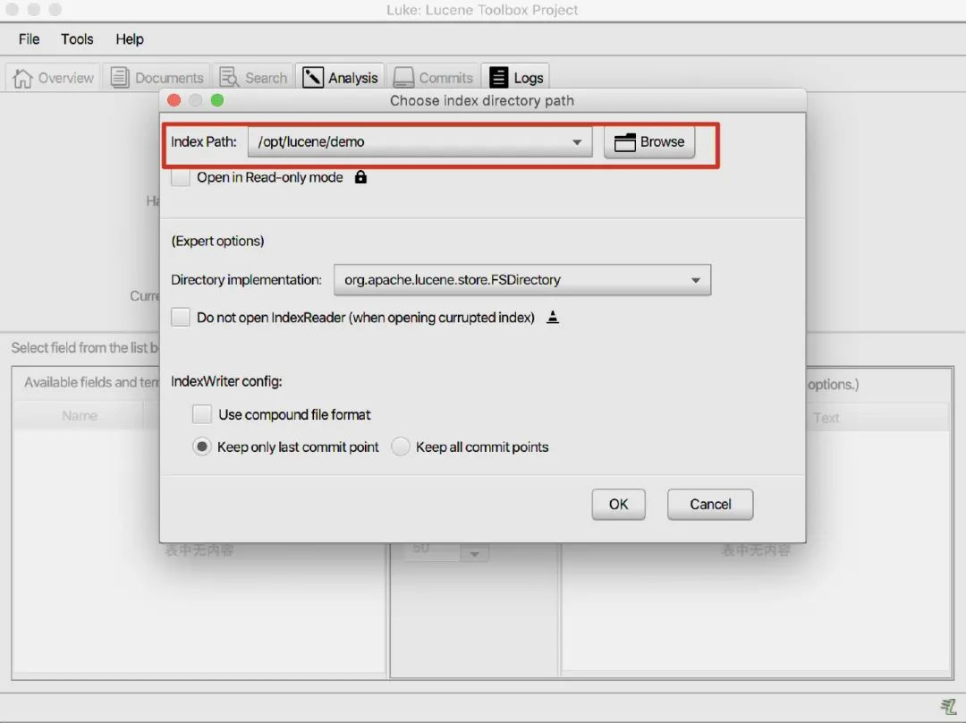Open the Help menu

pyautogui.click(x=130, y=39)
